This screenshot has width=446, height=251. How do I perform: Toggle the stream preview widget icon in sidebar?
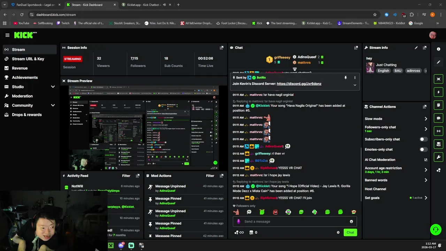pyautogui.click(x=439, y=79)
